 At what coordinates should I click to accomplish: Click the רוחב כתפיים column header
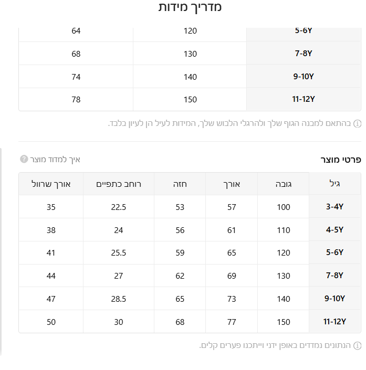118,184
